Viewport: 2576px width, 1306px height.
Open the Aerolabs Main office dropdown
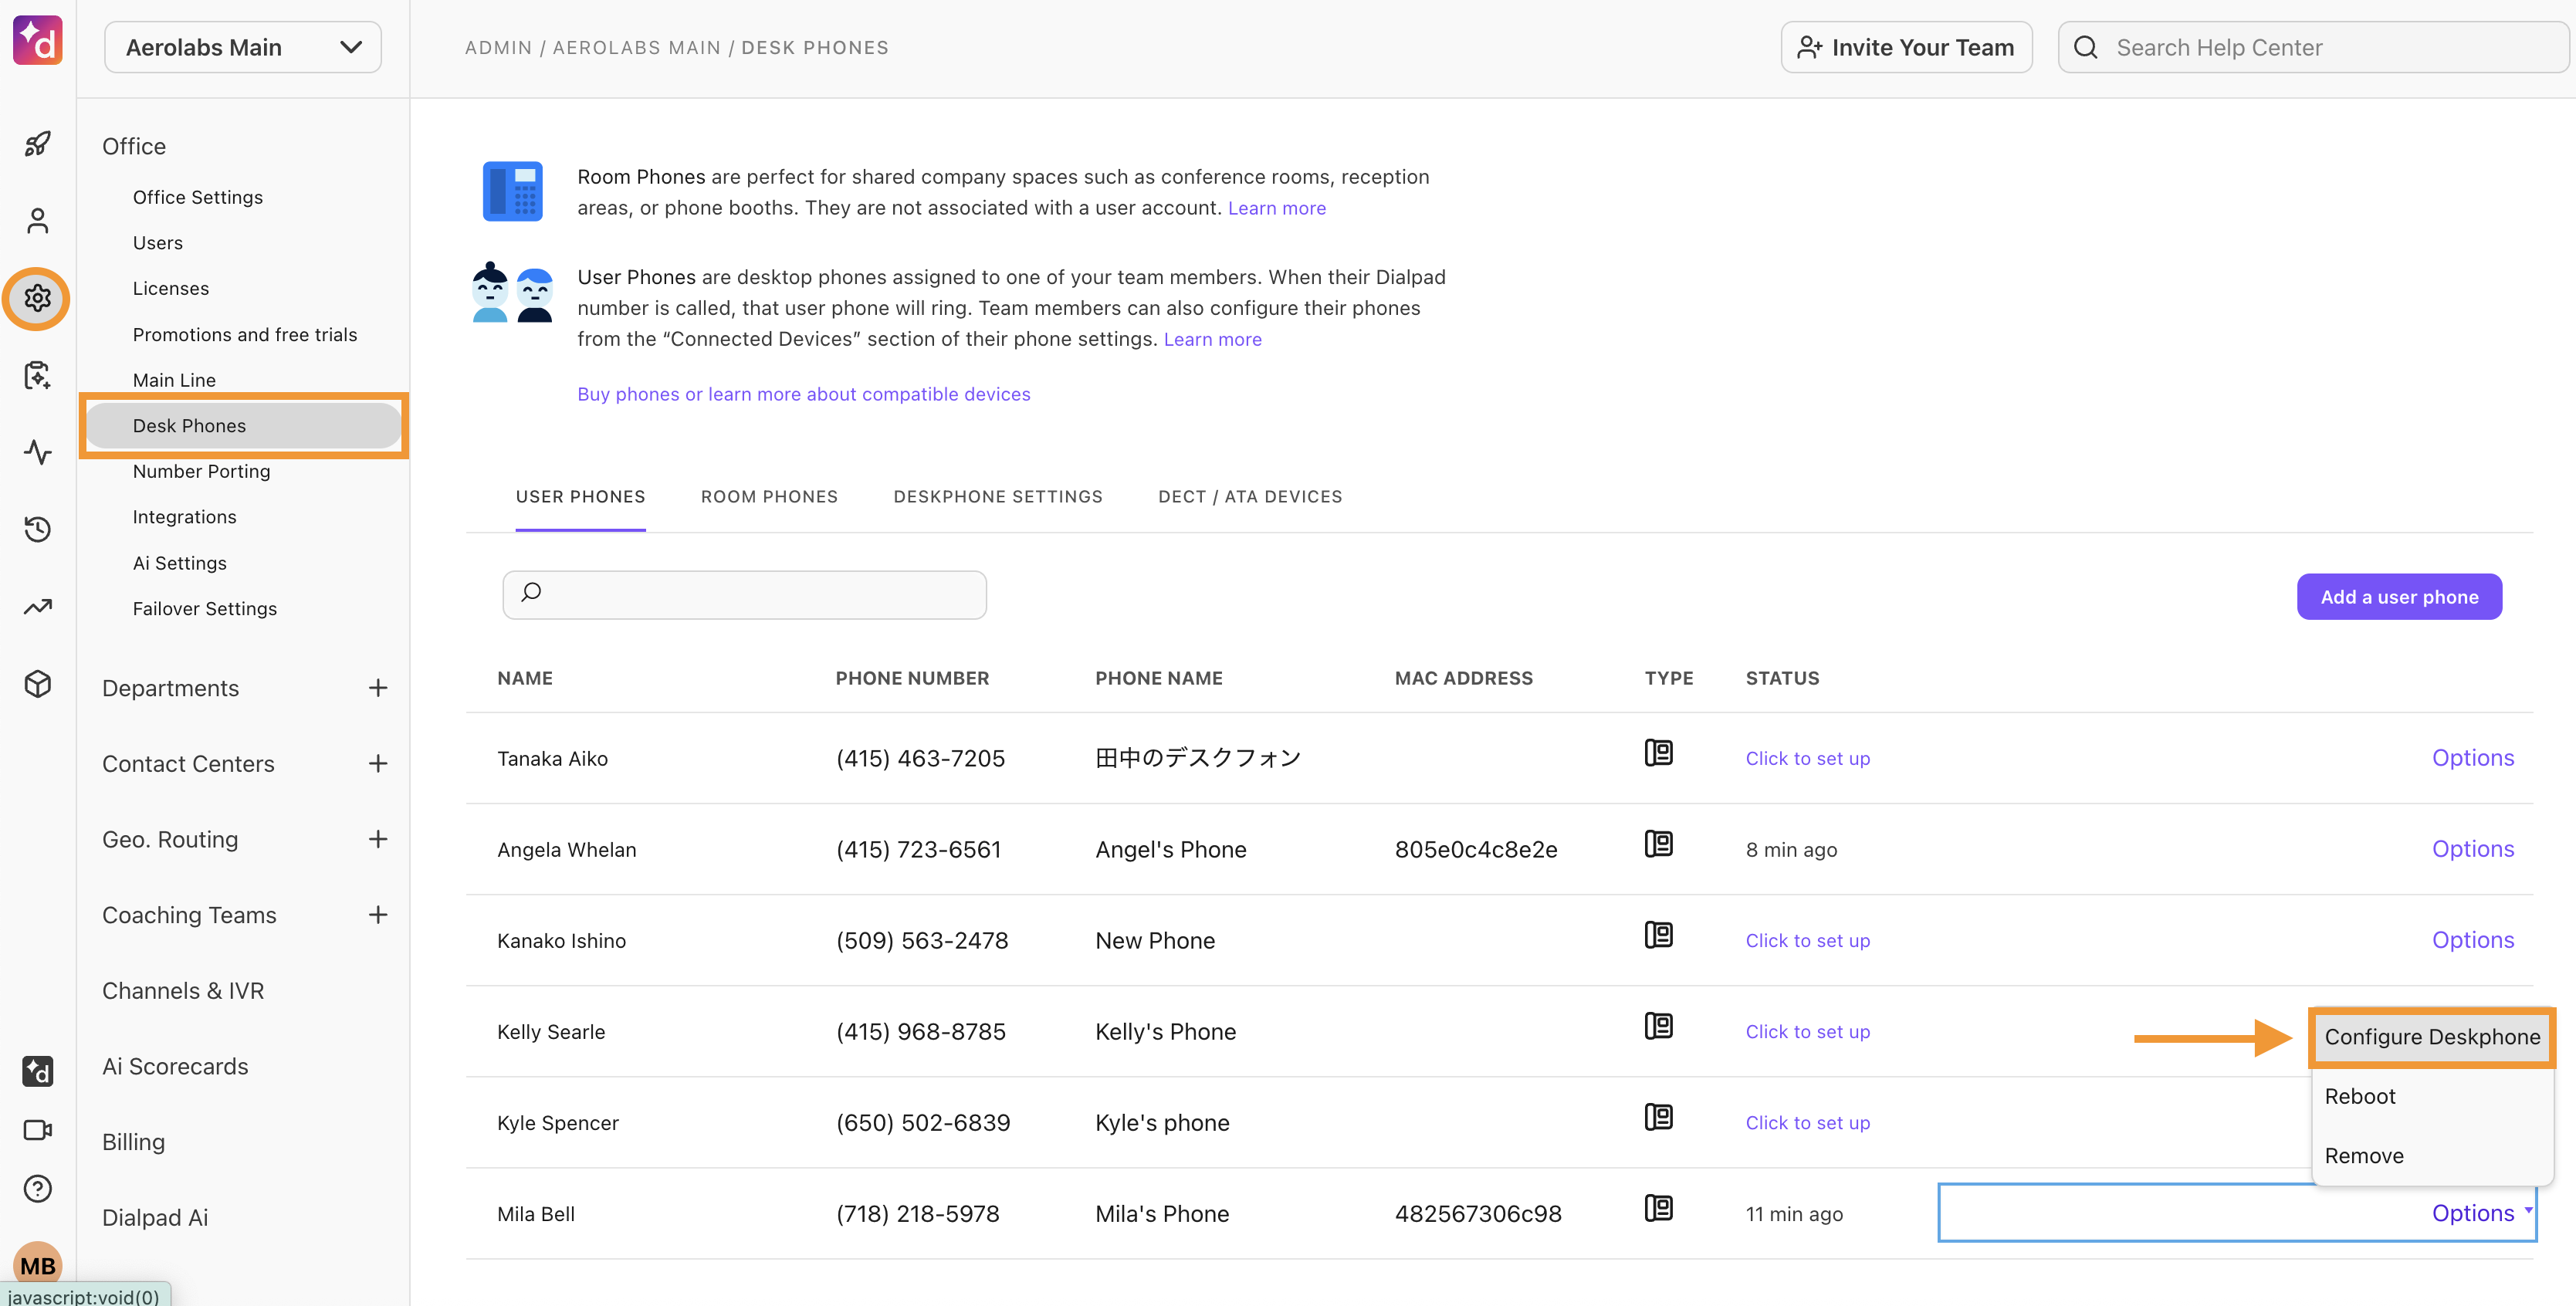click(x=243, y=47)
